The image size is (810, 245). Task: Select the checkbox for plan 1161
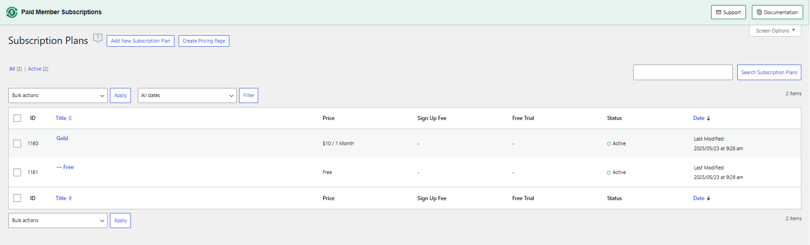(x=17, y=173)
